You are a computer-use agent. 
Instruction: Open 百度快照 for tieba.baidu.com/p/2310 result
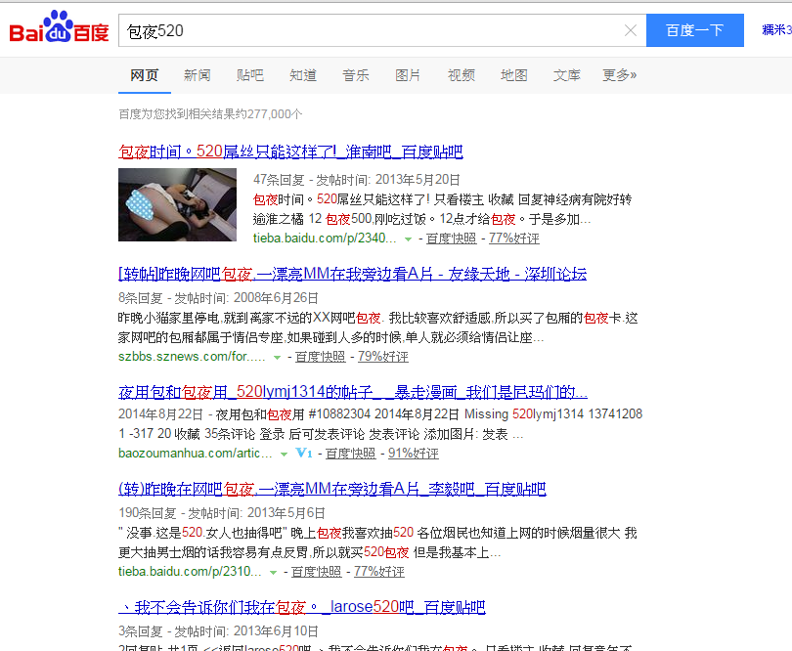[316, 572]
